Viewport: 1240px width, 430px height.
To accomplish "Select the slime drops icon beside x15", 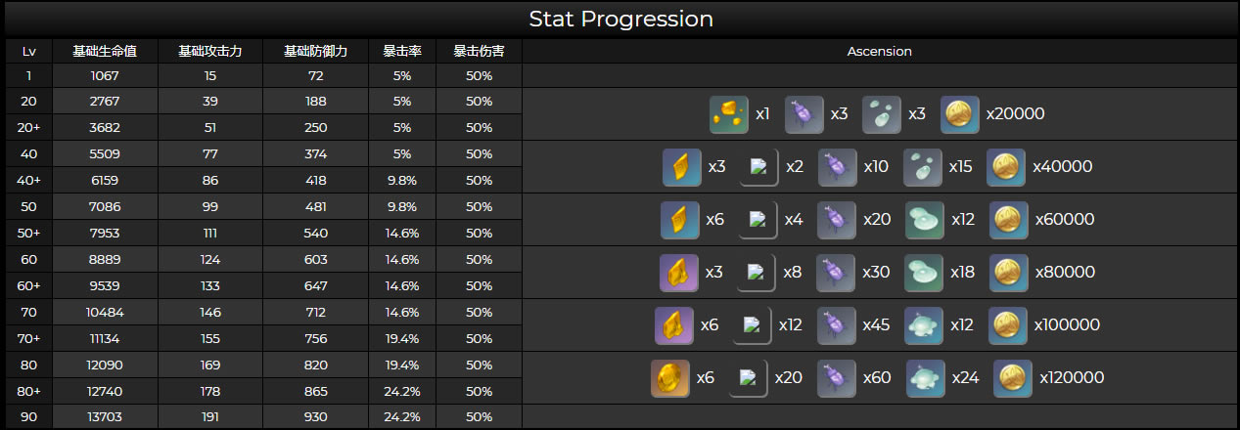I will pos(922,167).
